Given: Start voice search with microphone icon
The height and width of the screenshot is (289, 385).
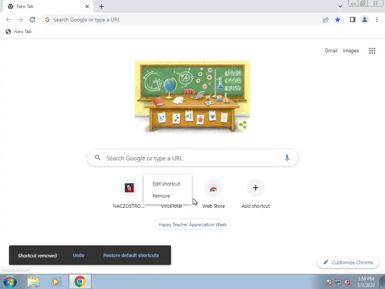Looking at the screenshot, I should click(287, 158).
